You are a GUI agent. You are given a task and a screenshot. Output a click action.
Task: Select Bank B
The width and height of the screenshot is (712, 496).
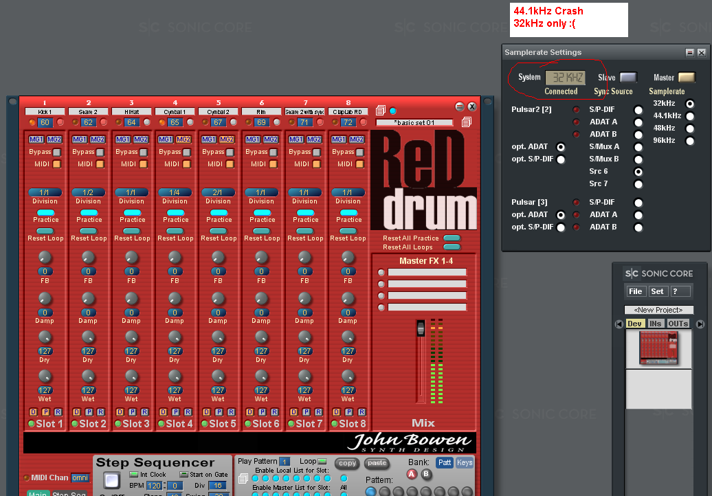tap(426, 474)
